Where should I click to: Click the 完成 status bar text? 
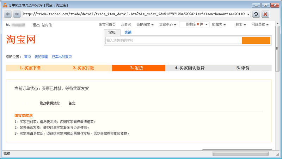click(x=7, y=154)
